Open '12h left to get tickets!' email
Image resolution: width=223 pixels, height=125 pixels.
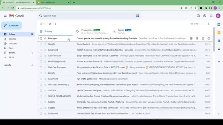[125, 79]
